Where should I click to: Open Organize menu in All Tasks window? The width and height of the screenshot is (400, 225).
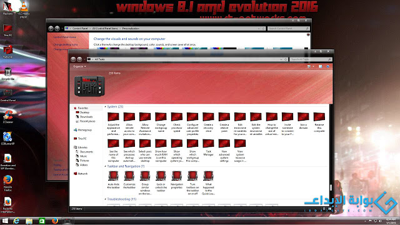click(x=79, y=66)
